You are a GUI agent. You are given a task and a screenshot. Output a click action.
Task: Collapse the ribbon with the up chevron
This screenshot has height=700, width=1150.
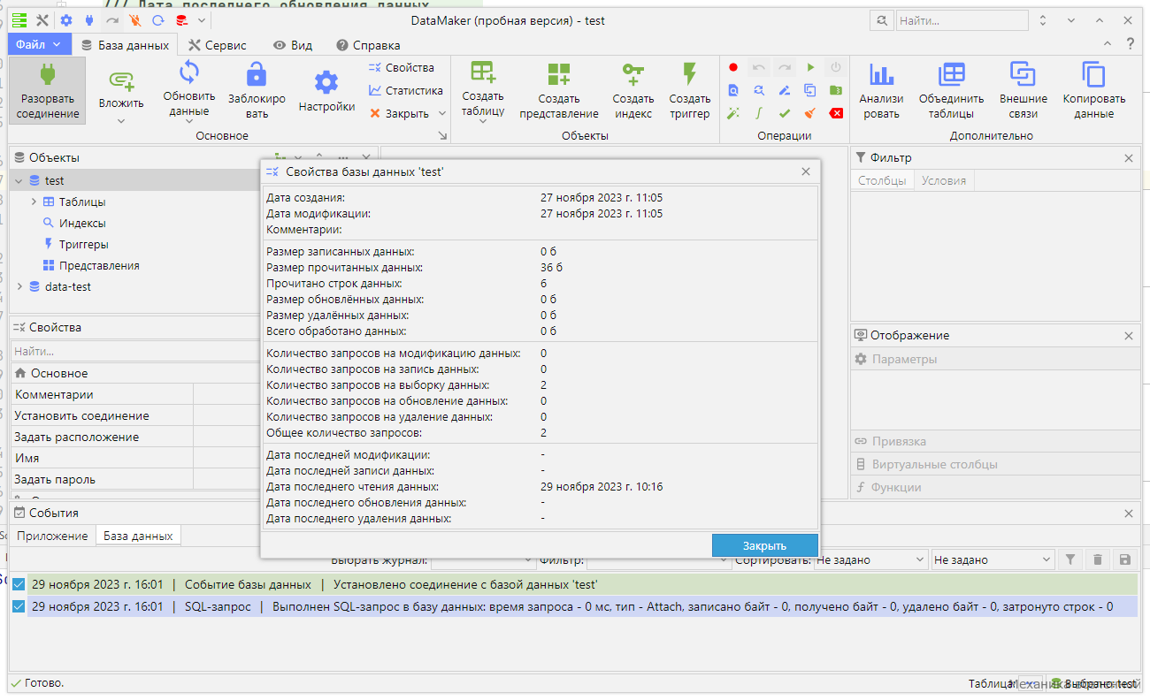pyautogui.click(x=1108, y=43)
